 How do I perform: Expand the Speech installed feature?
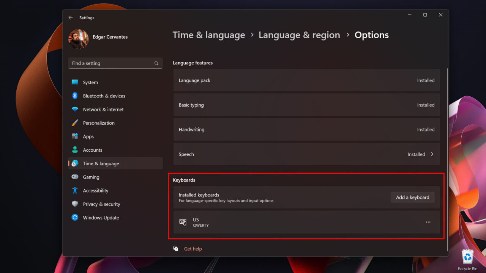pyautogui.click(x=432, y=154)
